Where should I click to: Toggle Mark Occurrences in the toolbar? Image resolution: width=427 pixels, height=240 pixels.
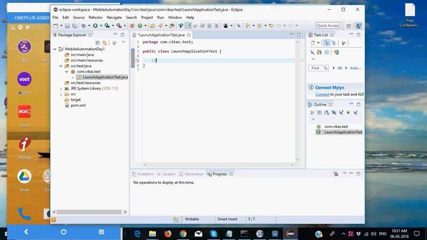point(188,25)
